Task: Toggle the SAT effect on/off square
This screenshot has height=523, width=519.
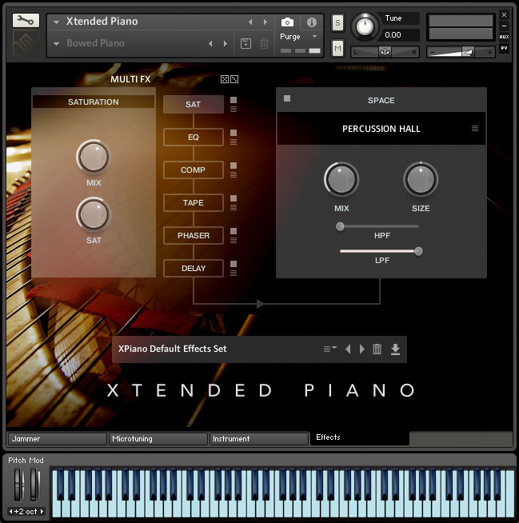Action: (234, 100)
